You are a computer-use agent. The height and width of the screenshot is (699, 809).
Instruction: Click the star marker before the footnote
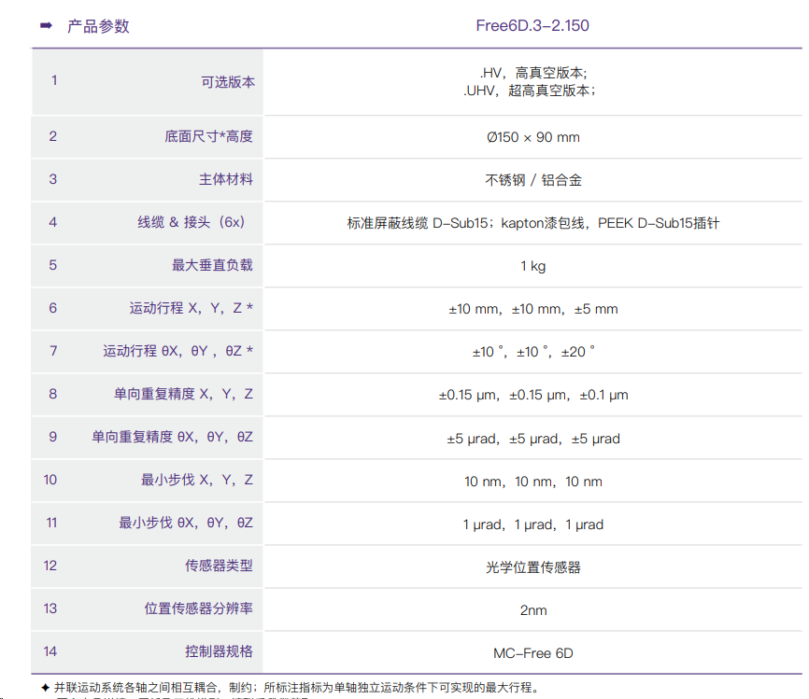coord(45,688)
